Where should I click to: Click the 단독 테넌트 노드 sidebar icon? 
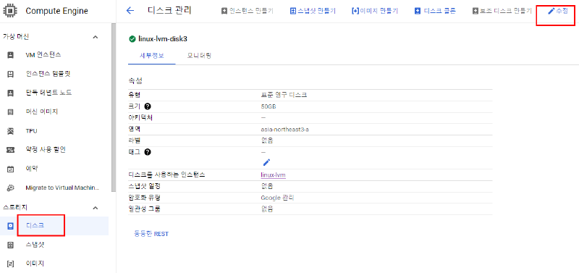tap(10, 93)
